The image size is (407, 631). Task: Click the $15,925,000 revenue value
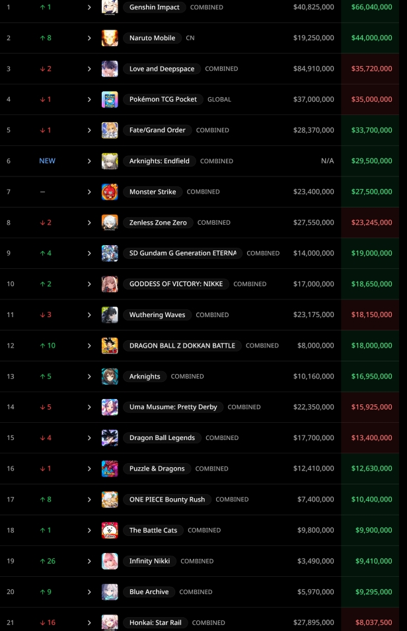(371, 407)
